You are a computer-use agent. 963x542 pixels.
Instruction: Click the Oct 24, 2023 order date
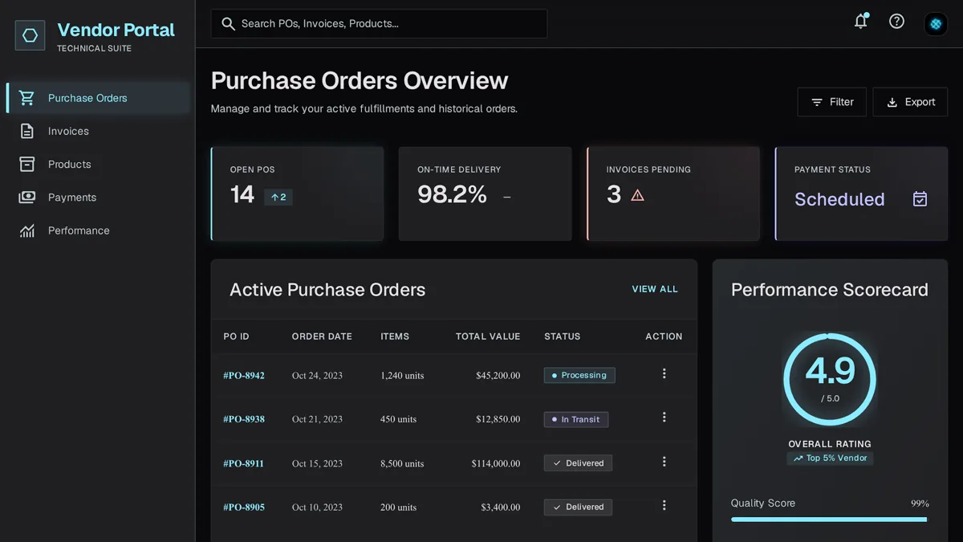(x=317, y=375)
